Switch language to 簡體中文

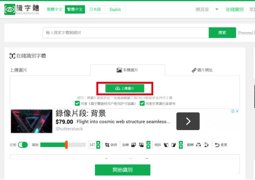tap(55, 9)
